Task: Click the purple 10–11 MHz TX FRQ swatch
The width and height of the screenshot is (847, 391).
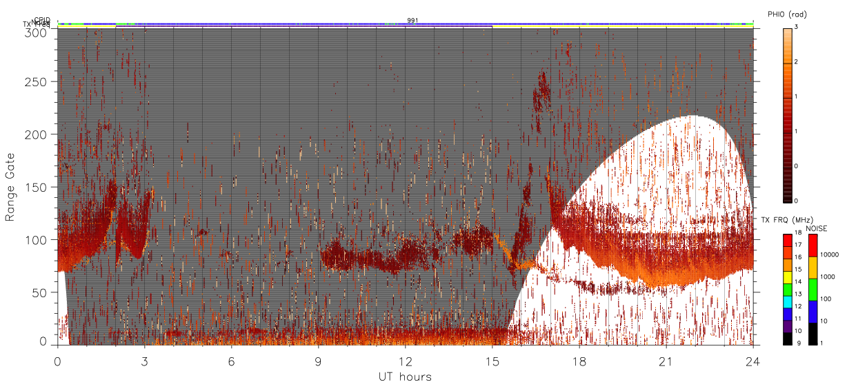Action: (x=787, y=325)
